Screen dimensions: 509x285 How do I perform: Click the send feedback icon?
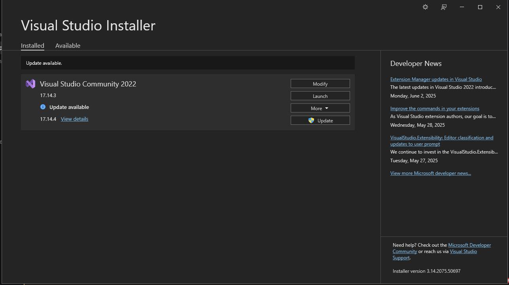tap(444, 7)
